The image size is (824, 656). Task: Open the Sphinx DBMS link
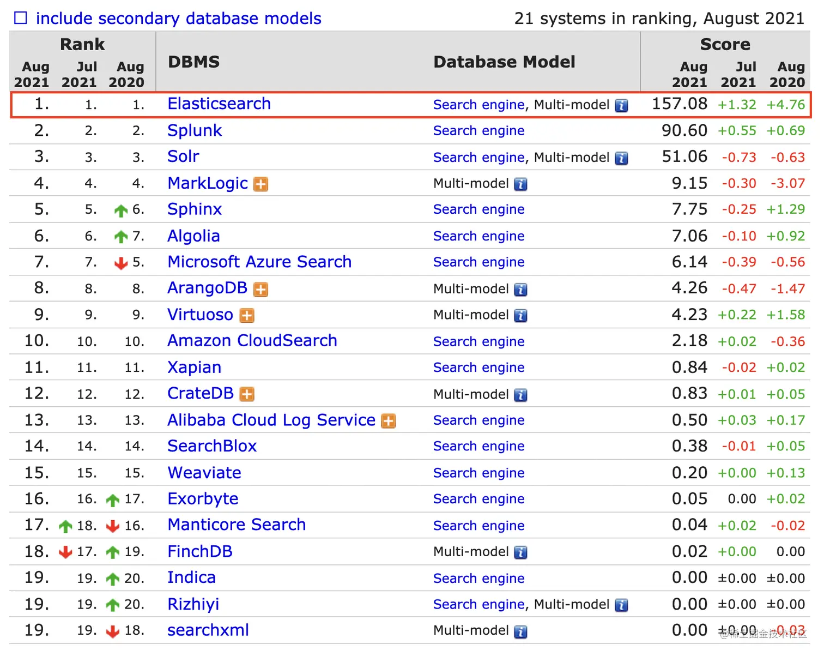pos(195,209)
